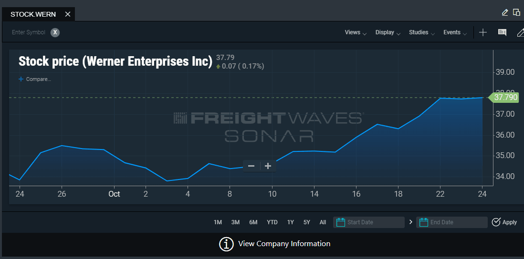Select the 5Y time range
The height and width of the screenshot is (259, 524).
306,222
